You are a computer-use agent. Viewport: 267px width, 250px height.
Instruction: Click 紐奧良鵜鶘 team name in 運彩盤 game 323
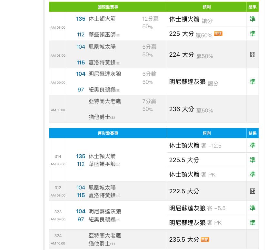[x=102, y=219]
